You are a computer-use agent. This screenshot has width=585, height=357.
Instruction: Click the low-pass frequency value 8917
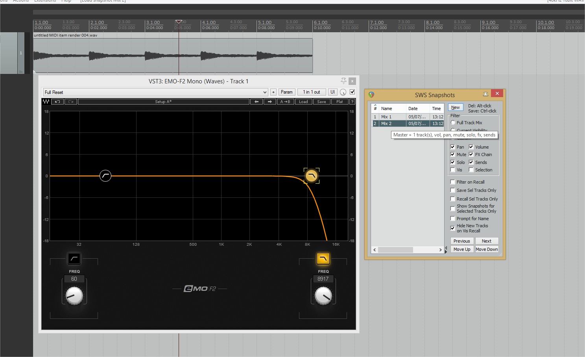pyautogui.click(x=323, y=279)
